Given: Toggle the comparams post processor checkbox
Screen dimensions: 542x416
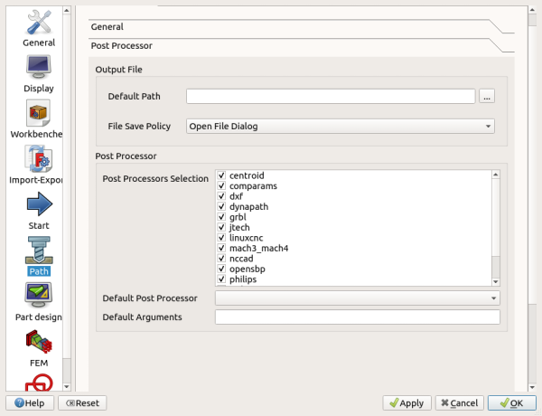Looking at the screenshot, I should point(221,186).
